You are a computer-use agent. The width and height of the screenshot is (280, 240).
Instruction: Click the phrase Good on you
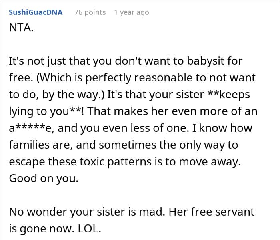(44, 179)
